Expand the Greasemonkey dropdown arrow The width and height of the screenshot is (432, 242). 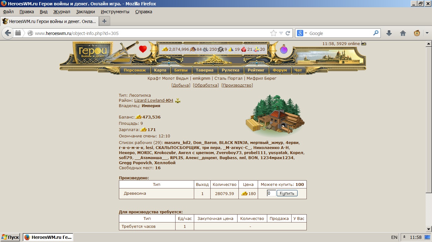pyautogui.click(x=427, y=33)
